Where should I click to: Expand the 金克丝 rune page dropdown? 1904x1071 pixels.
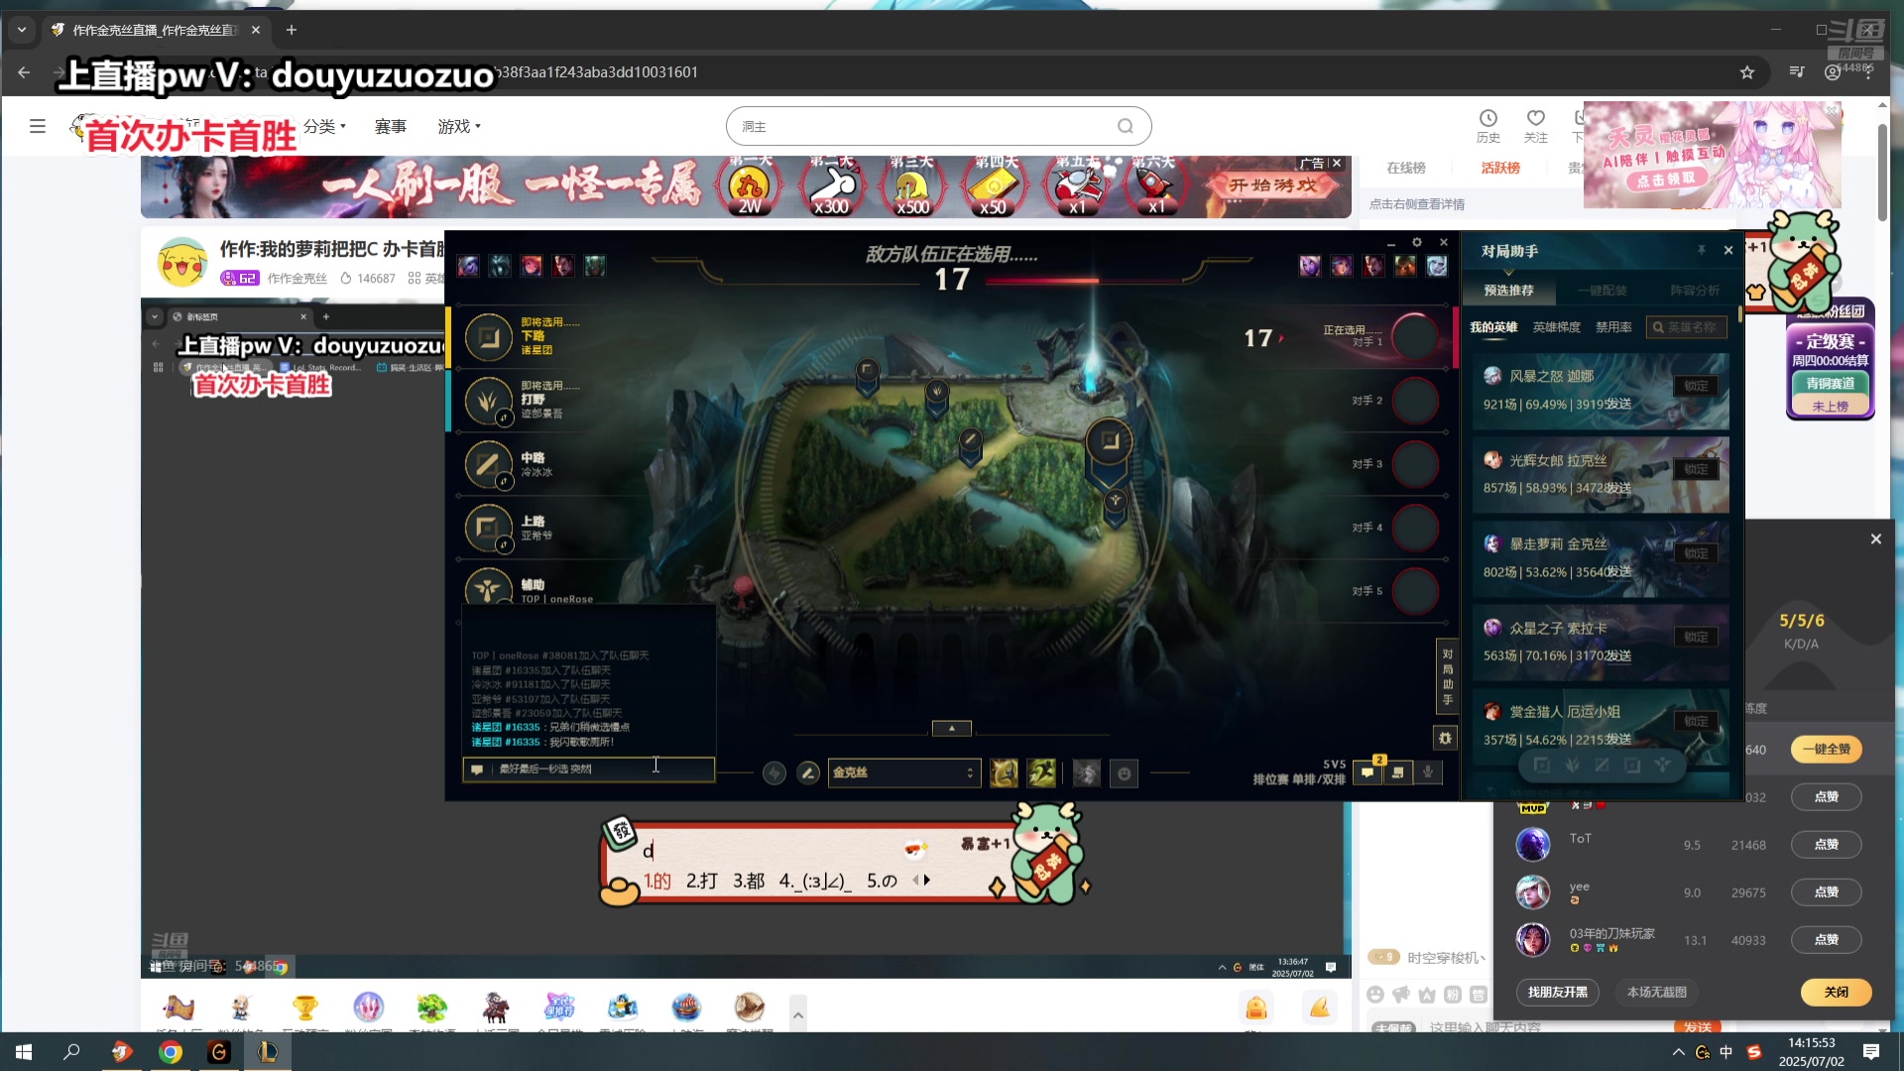tap(904, 773)
